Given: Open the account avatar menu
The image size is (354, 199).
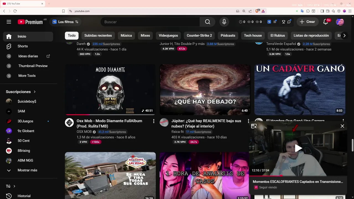Looking at the screenshot, I should click(340, 22).
